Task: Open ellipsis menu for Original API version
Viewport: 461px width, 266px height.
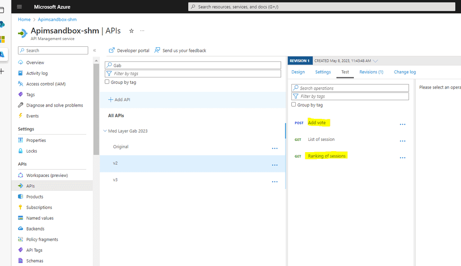Action: 275,149
